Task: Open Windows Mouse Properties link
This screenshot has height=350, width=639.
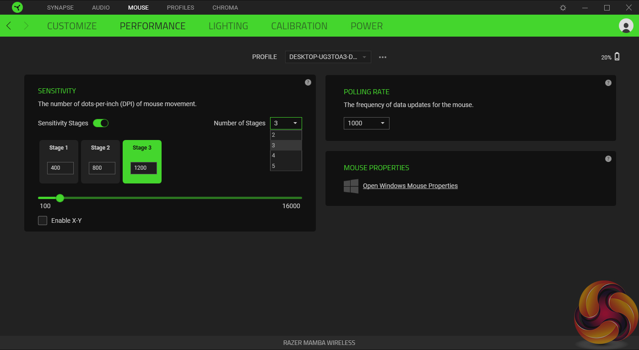Action: [410, 186]
